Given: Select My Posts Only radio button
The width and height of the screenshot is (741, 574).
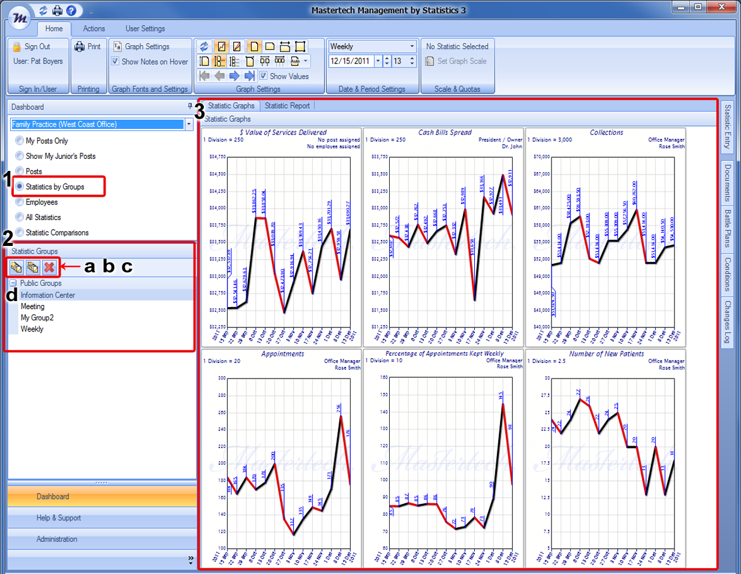Looking at the screenshot, I should click(20, 140).
